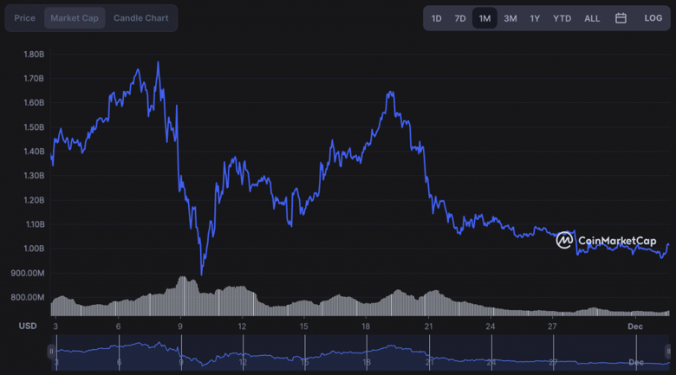Viewport: 676px width, 375px height.
Task: Select the Market Cap tab
Action: [75, 18]
